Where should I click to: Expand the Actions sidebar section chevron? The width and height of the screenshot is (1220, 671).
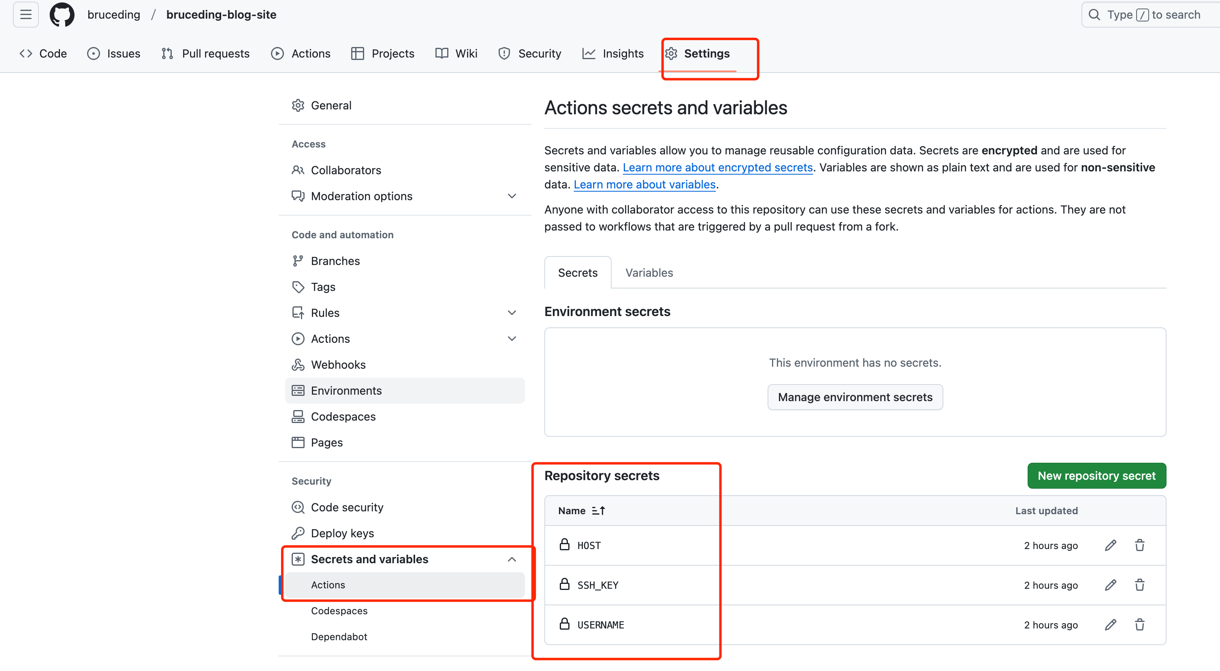click(x=512, y=338)
